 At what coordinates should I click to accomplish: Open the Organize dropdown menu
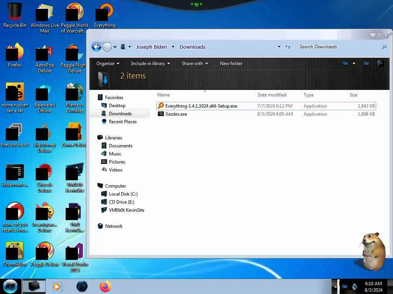[108, 64]
